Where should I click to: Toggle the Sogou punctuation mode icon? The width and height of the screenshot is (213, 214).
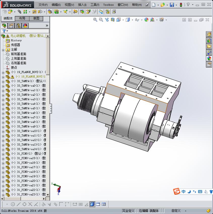[x=194, y=192]
